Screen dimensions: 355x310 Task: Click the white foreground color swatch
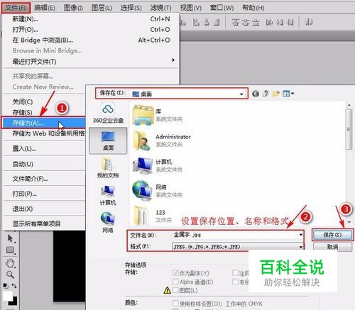(x=7, y=295)
